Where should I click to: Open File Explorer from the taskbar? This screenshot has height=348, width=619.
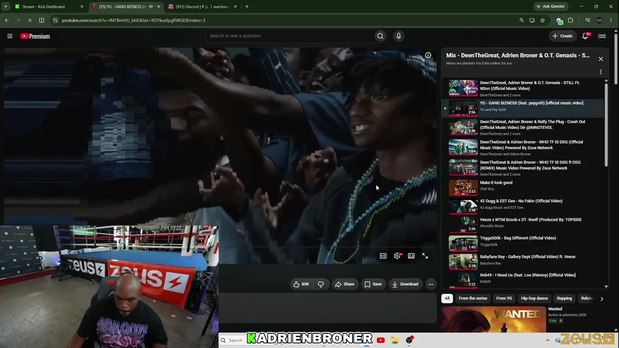point(395,340)
